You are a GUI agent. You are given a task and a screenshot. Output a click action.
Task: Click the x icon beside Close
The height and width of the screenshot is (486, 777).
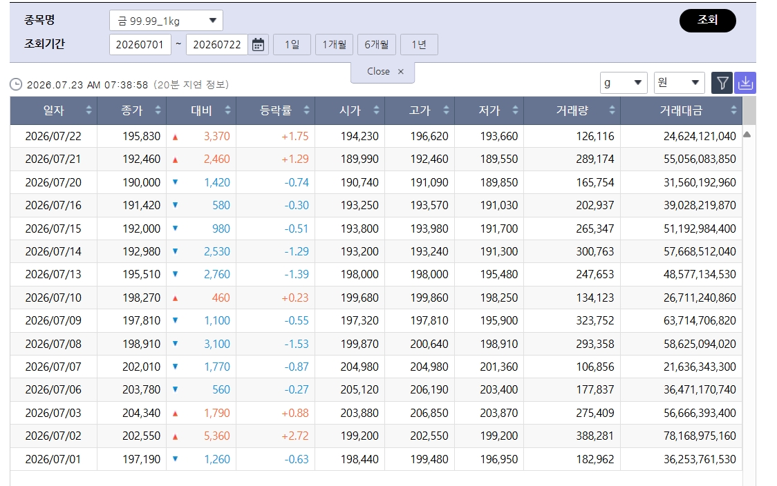pyautogui.click(x=401, y=72)
